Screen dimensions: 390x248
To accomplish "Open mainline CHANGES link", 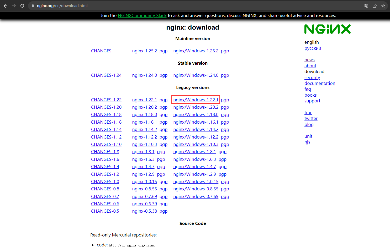I will coord(101,51).
